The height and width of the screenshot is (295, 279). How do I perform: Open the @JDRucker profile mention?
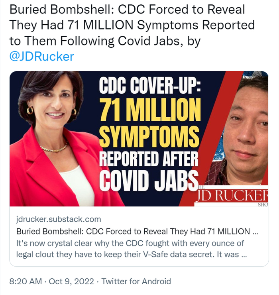click(41, 57)
